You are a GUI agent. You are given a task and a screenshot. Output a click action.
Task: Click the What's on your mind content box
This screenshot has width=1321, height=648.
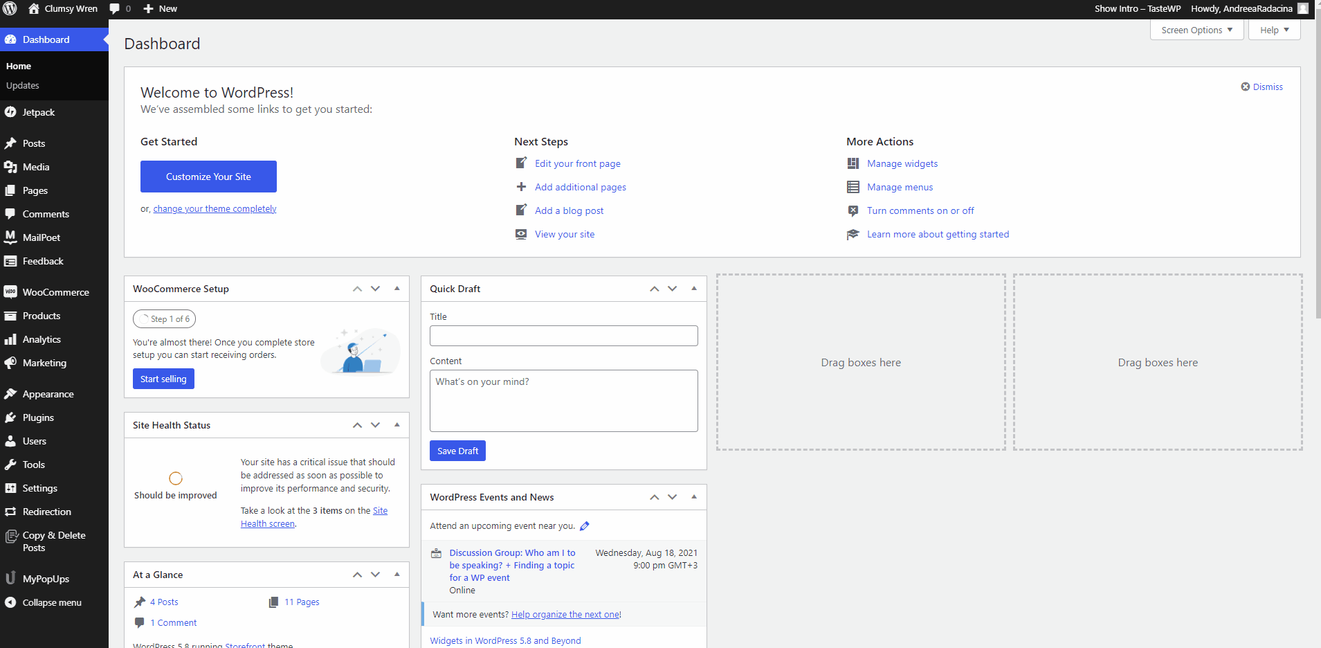564,401
